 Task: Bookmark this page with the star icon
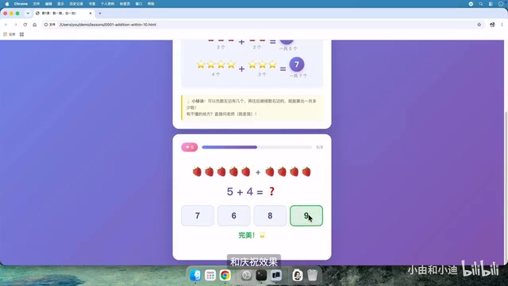pyautogui.click(x=479, y=25)
